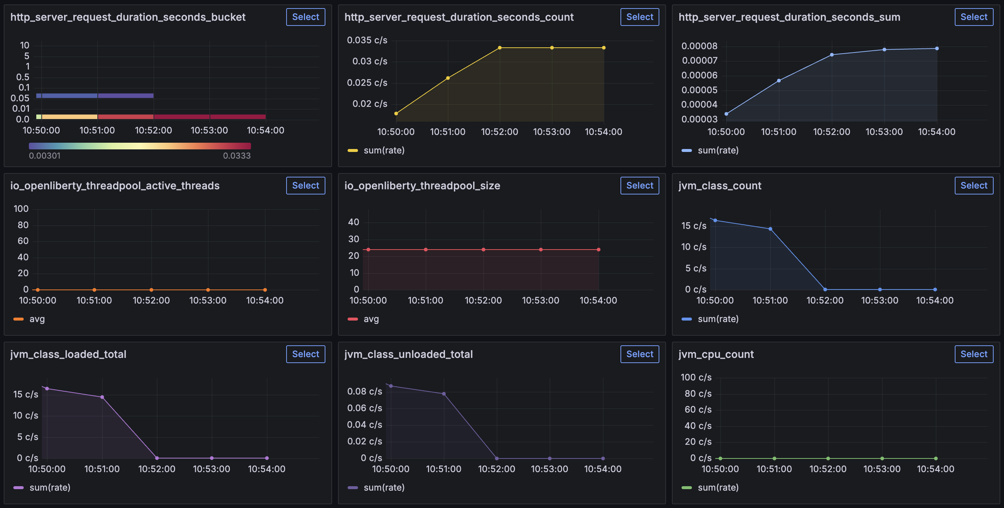Toggle sum(rate) legend under the count chart
This screenshot has width=1004, height=508.
[x=384, y=150]
